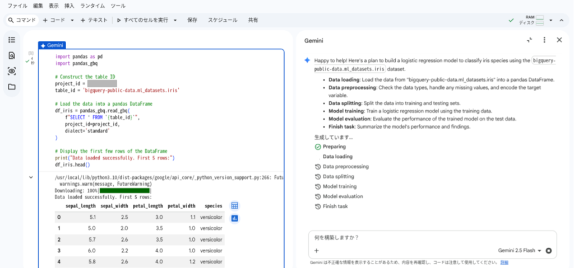574x268 pixels.
Task: Click the コマンド search button
Action: 22,21
